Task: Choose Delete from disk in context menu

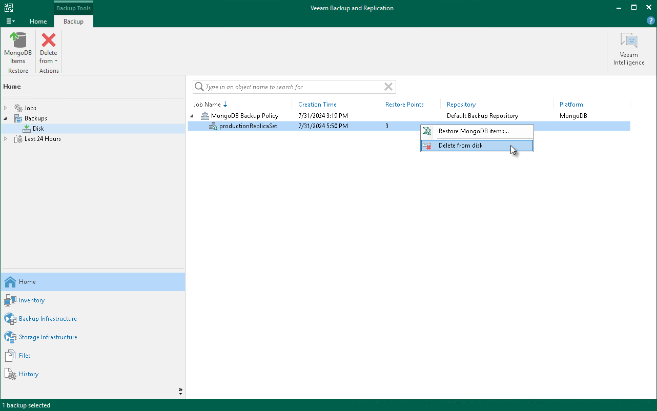Action: pyautogui.click(x=477, y=146)
